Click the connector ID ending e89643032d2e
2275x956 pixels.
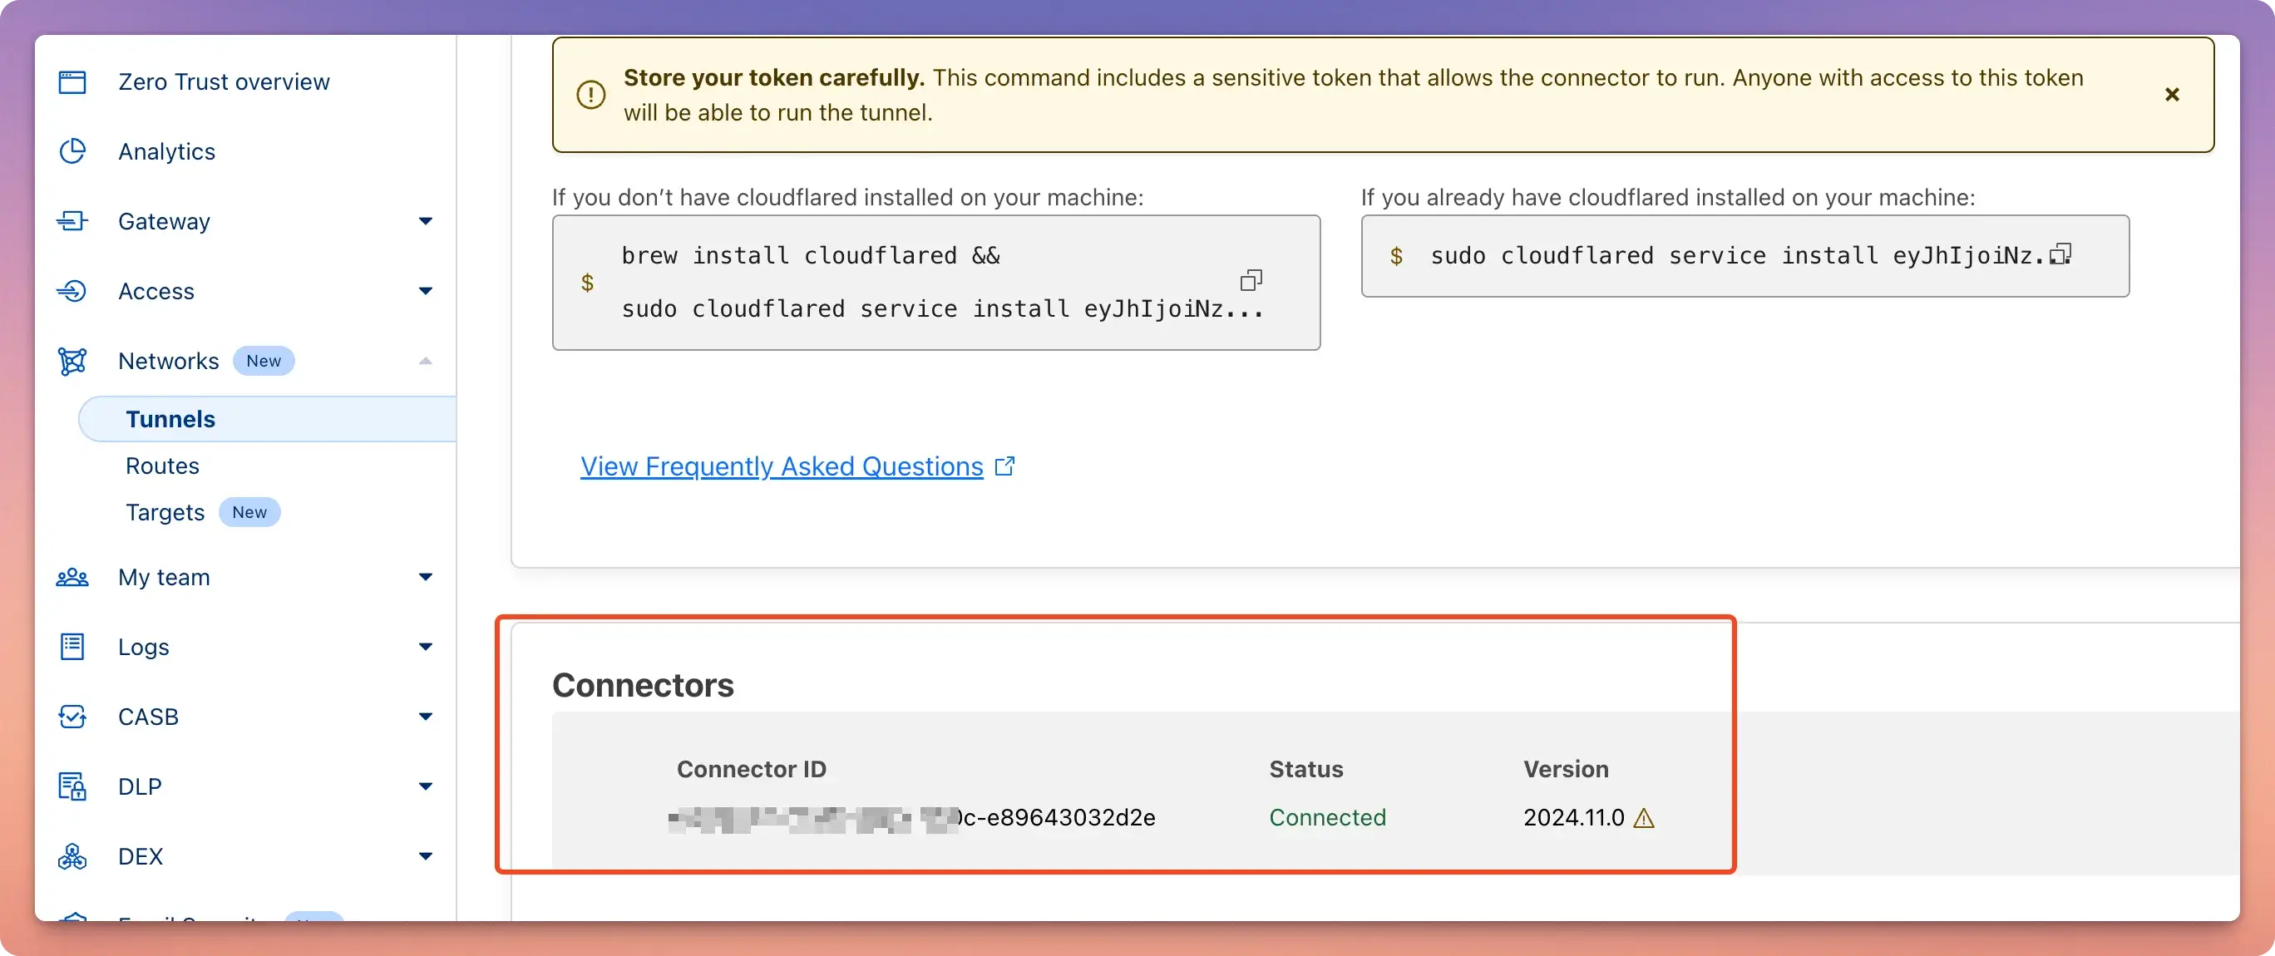point(912,817)
